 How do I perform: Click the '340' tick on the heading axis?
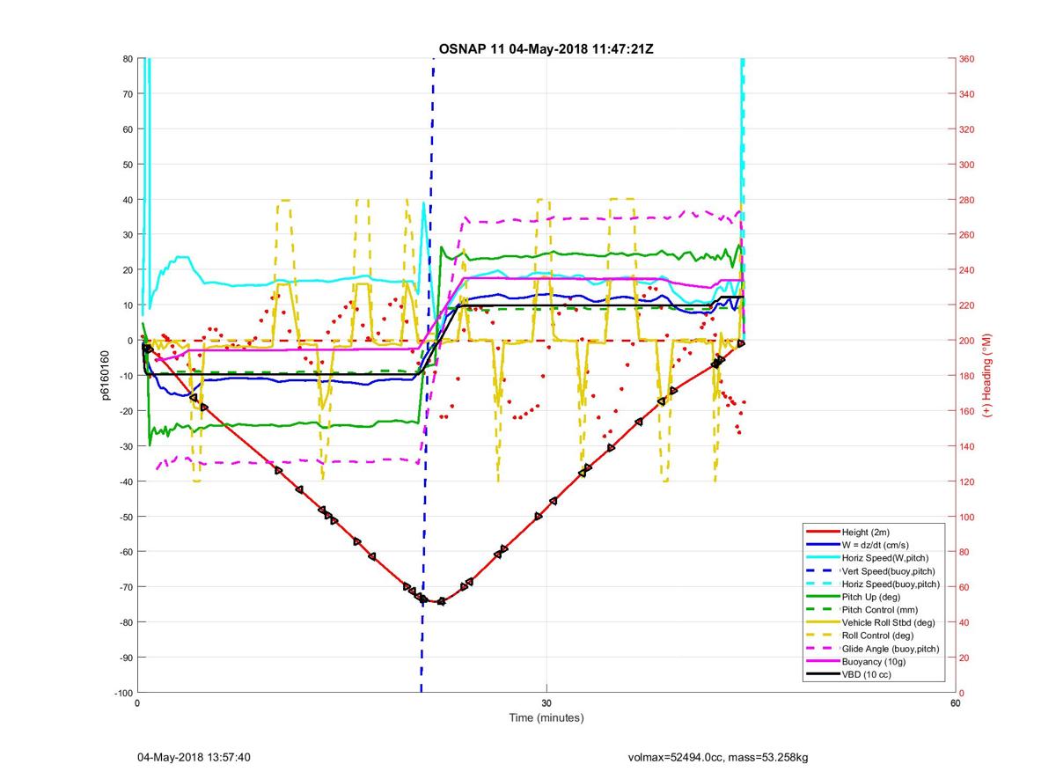(x=969, y=94)
